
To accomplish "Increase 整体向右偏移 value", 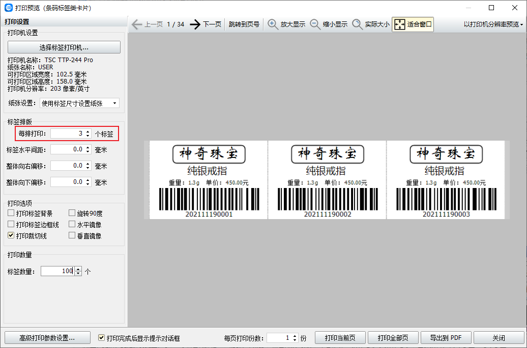I will [87, 164].
